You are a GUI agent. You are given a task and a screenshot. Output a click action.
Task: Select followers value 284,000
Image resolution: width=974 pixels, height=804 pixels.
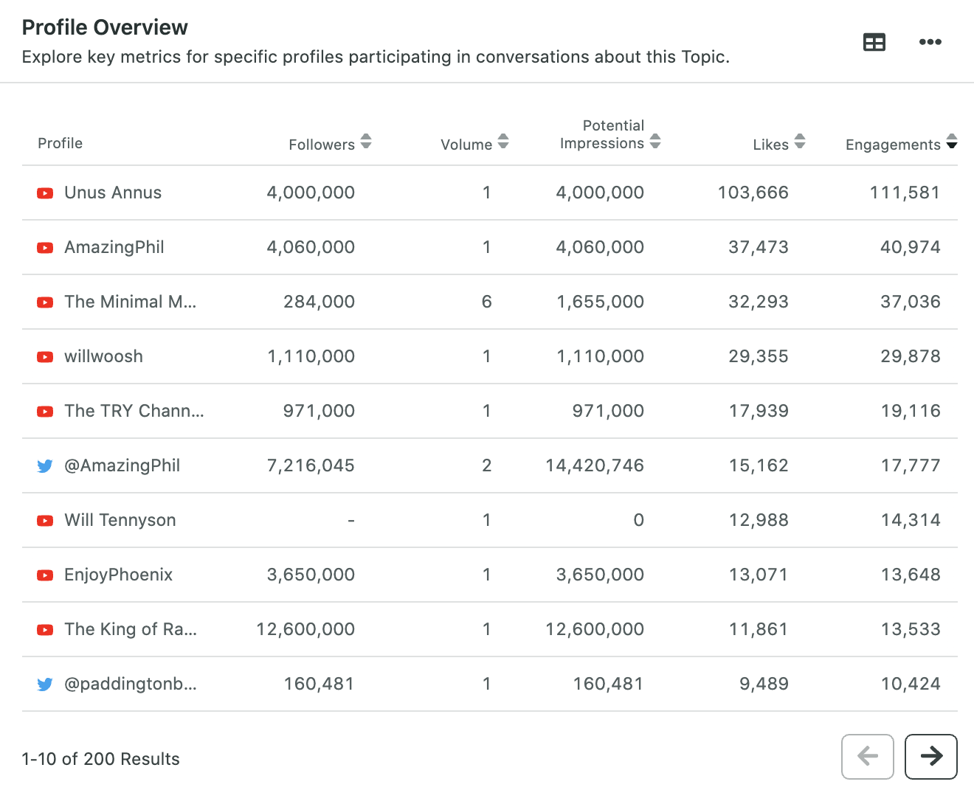coord(319,302)
